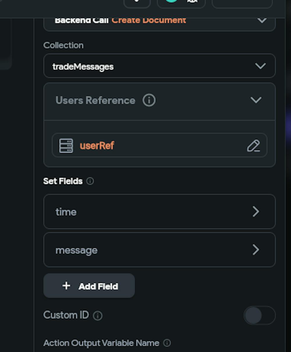The image size is (291, 352).
Task: Click the Set Fields info icon
Action: pos(90,181)
